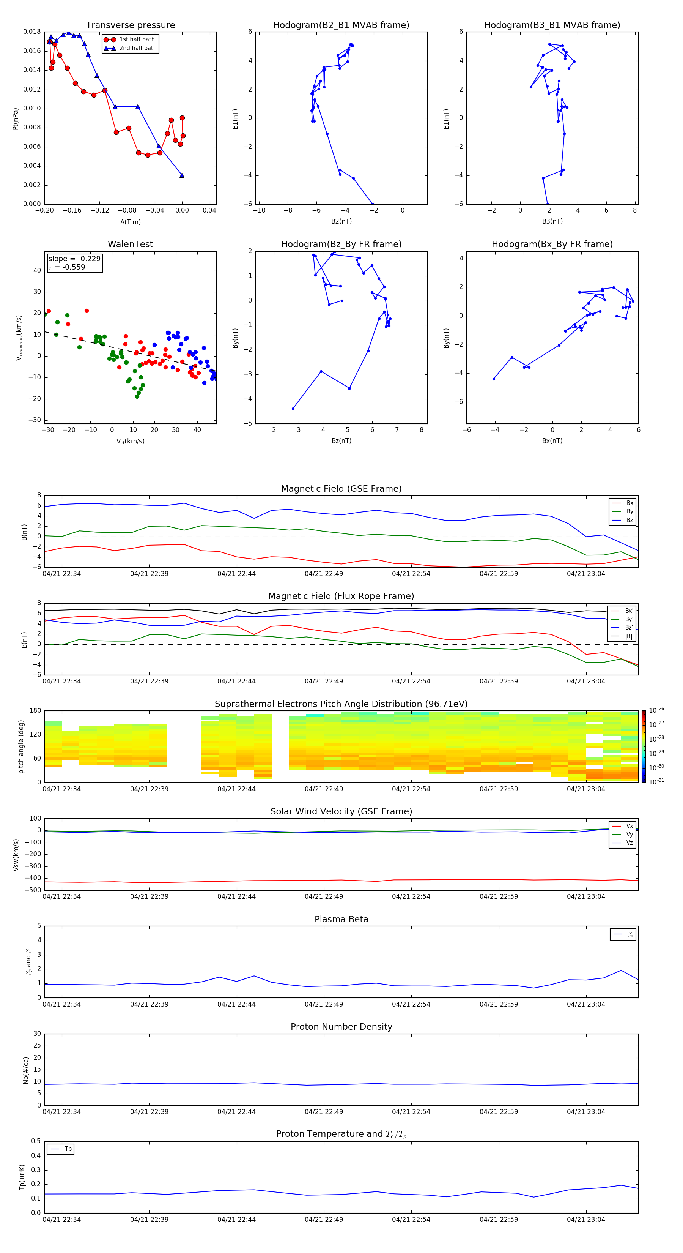683x1253 pixels.
Task: Click the 'pitch angle (deg)' y-axis label
Action: pos(21,746)
